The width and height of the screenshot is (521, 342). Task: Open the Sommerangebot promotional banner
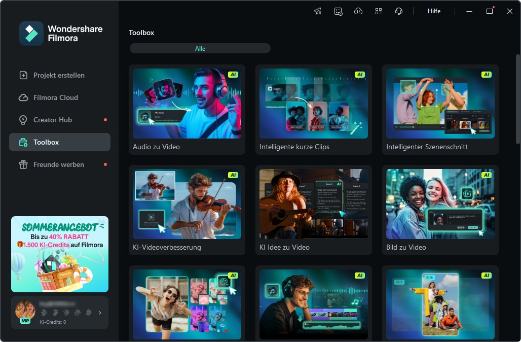click(x=60, y=254)
